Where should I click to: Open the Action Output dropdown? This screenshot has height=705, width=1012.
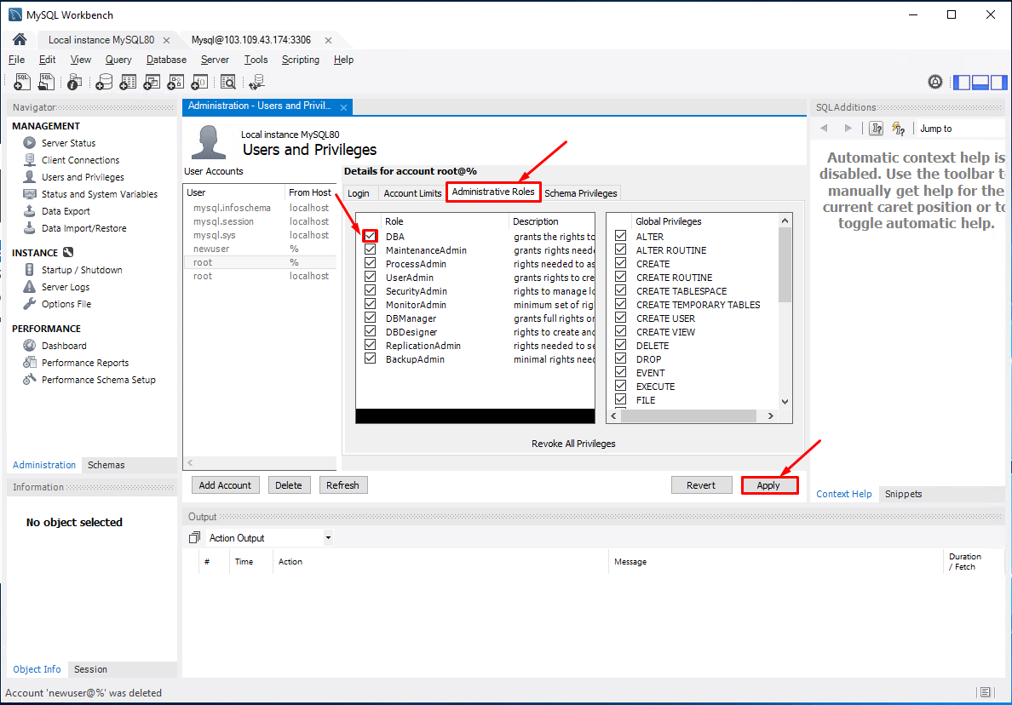point(328,537)
